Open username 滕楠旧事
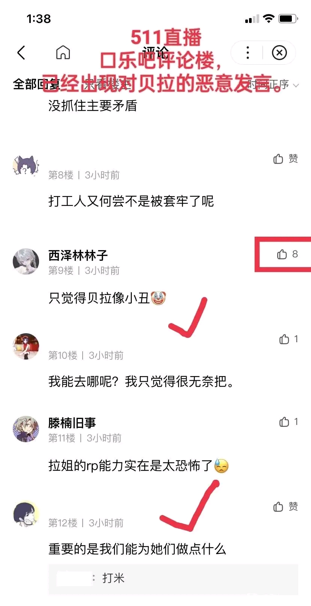This screenshot has width=311, height=606. tap(72, 423)
